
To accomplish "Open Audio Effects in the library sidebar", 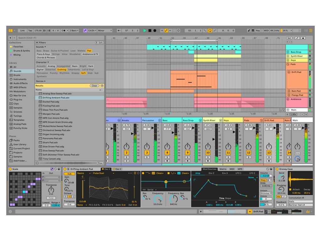I will coord(20,83).
